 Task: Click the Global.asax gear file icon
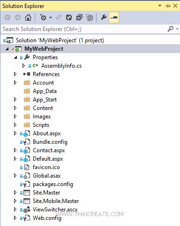(x=27, y=176)
